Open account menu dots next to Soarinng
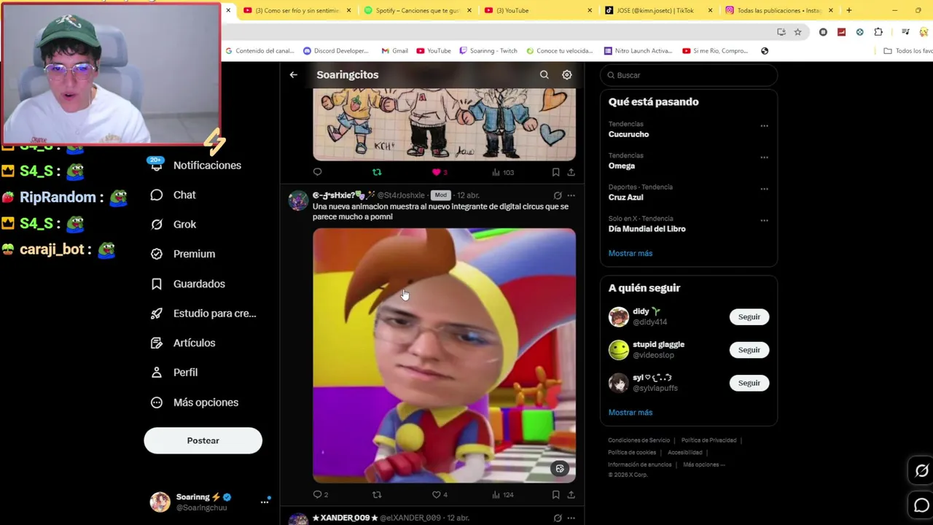The image size is (933, 525). tap(265, 502)
